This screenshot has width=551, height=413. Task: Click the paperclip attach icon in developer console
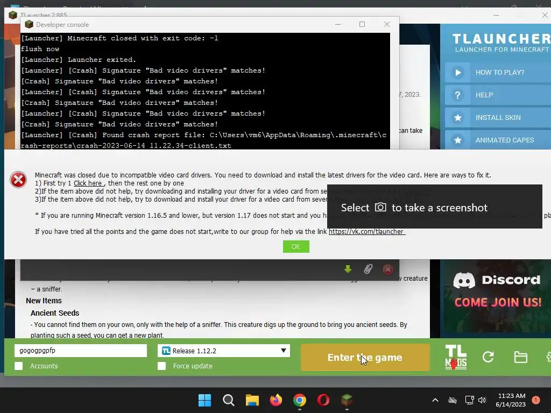[368, 269]
